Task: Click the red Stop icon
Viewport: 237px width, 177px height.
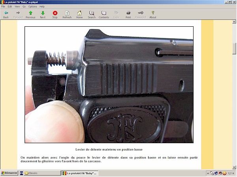Action: coord(55,13)
